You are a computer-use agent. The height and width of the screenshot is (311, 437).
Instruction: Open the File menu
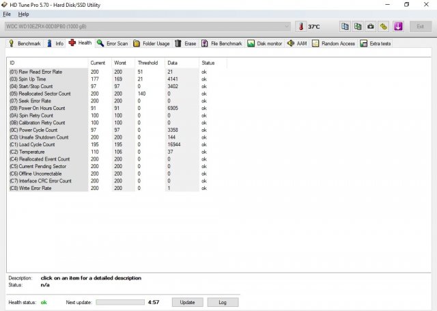click(x=7, y=14)
